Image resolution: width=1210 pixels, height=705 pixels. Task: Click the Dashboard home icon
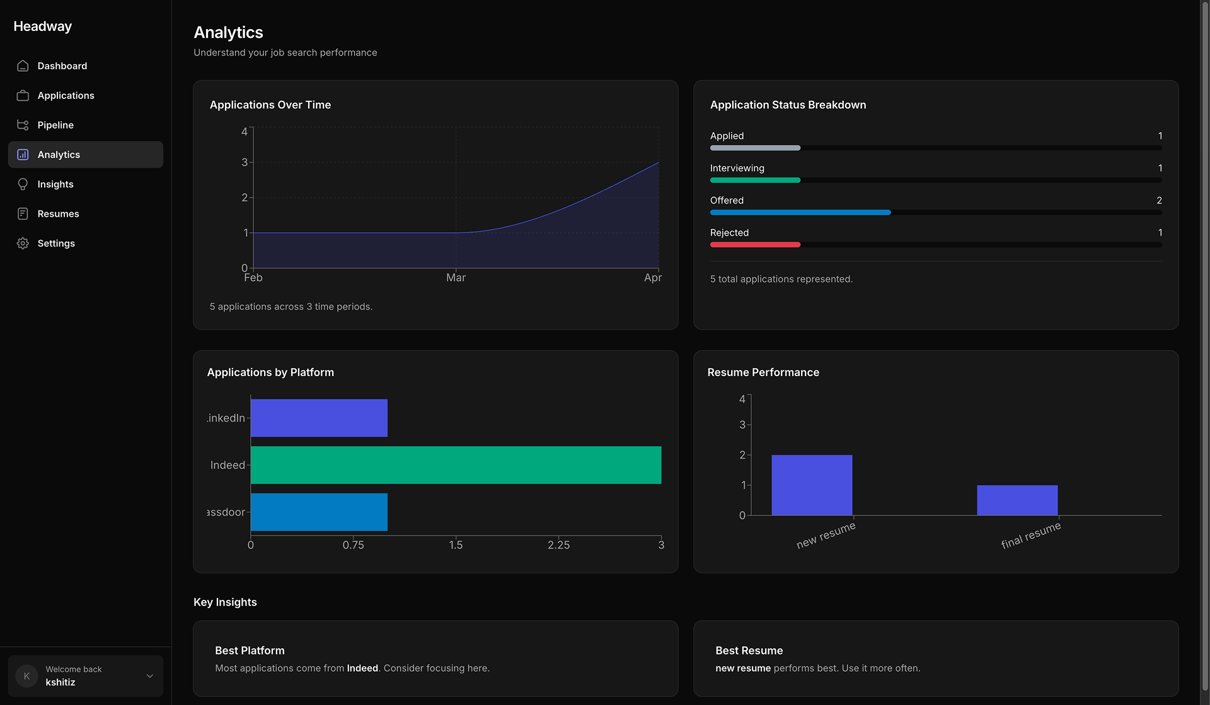[x=23, y=66]
